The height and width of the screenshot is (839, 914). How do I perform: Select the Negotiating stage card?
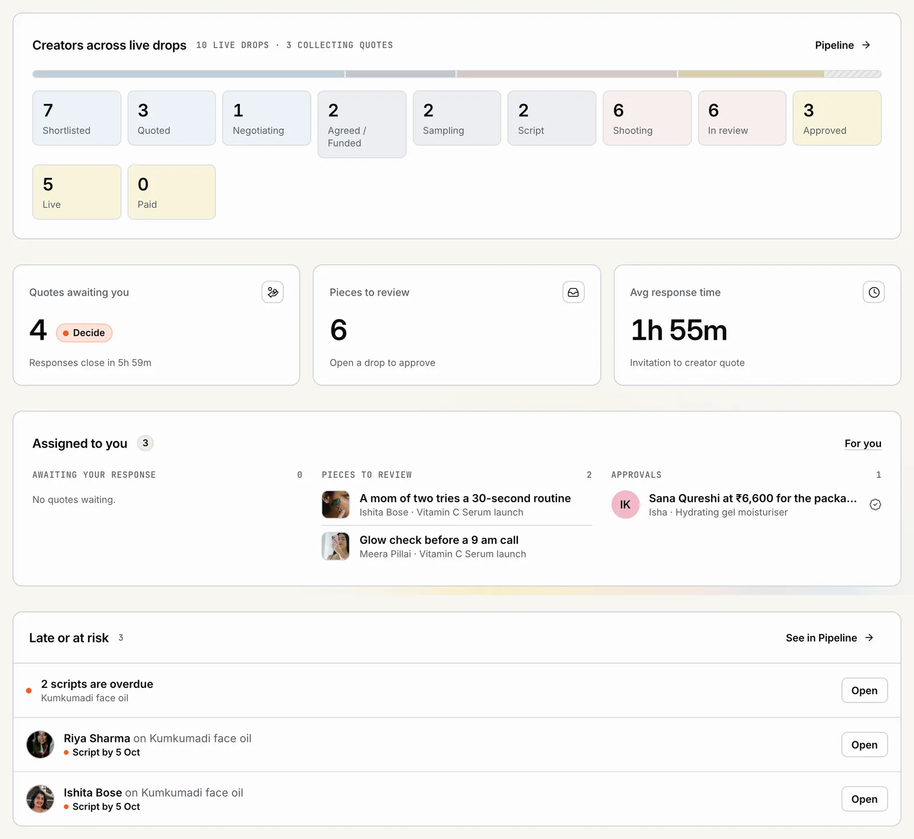point(267,118)
